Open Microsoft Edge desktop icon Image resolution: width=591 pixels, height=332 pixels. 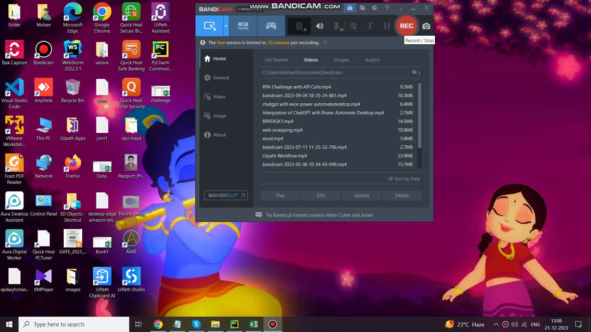[72, 19]
